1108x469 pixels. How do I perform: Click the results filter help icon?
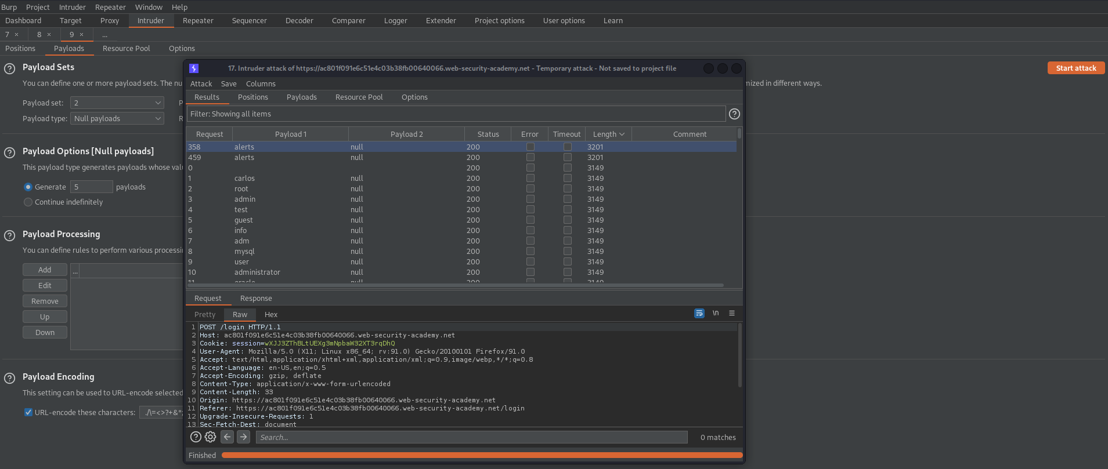(x=734, y=114)
